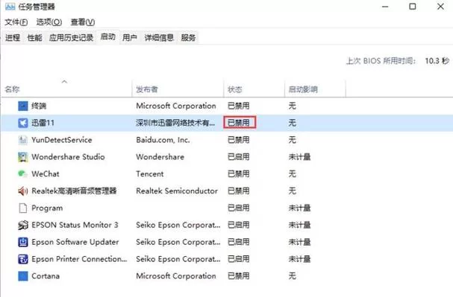This screenshot has width=453, height=297.
Task: Switch to the 详细信息 tab
Action: tap(159, 37)
